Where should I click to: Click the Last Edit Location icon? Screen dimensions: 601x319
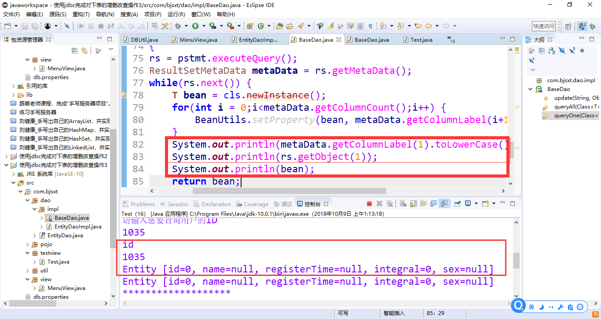tap(418, 26)
